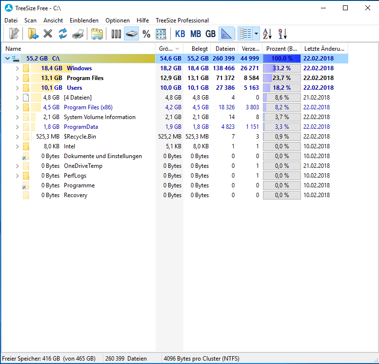Open the scan folder icon with arrow

point(33,34)
